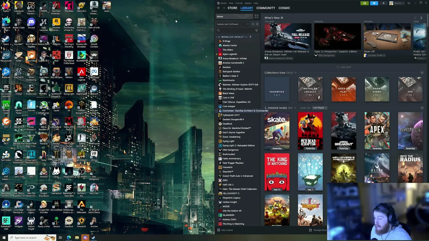This screenshot has height=241, width=429.
Task: Click the Hollow Knight desktop shortcut
Action: (x=31, y=223)
